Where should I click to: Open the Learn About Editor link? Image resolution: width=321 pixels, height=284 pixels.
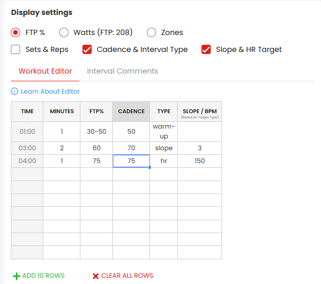point(50,92)
